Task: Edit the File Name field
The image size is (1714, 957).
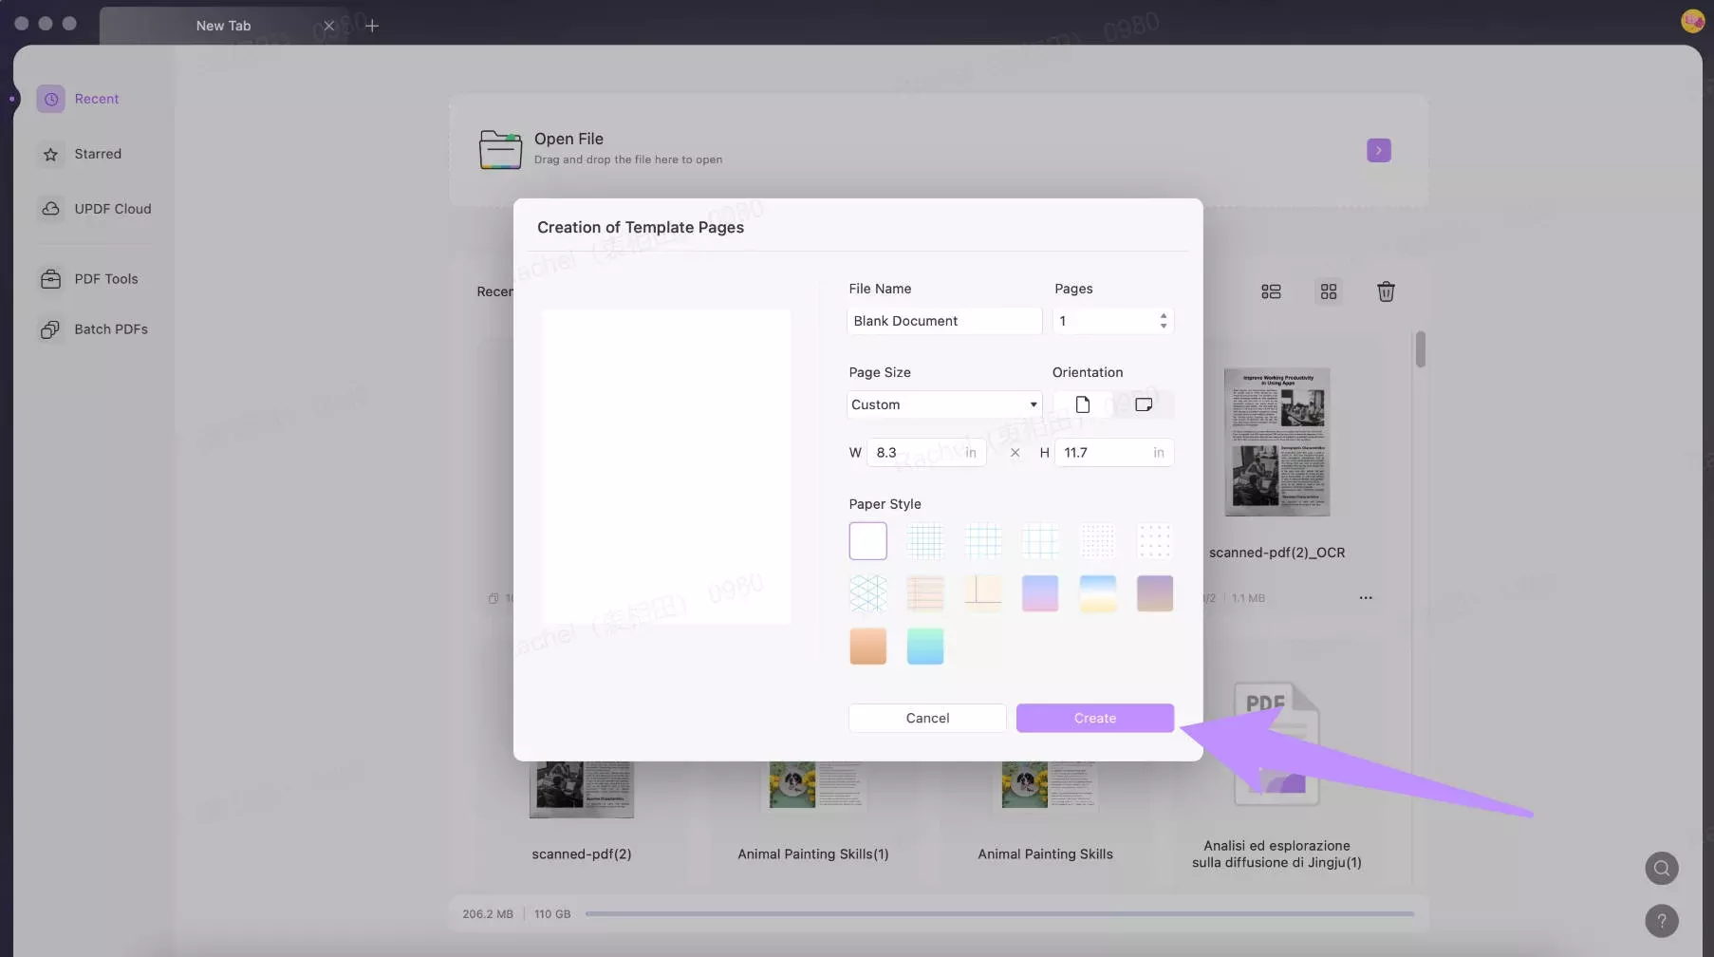Action: (x=944, y=321)
